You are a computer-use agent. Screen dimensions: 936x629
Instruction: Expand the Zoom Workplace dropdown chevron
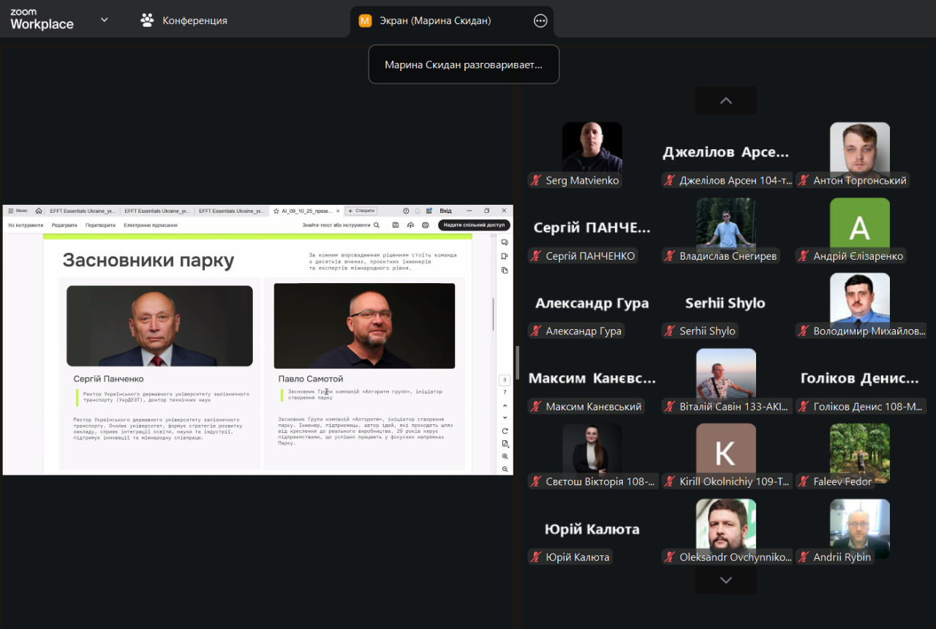click(104, 20)
